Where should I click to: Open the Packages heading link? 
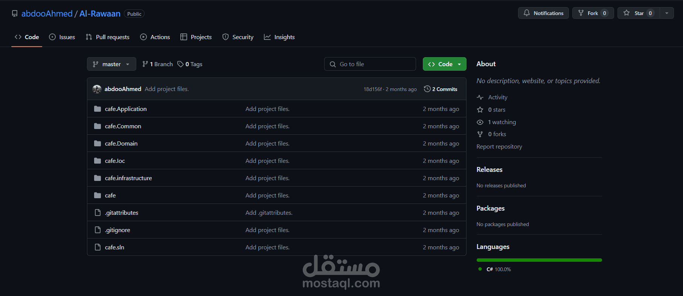pyautogui.click(x=491, y=208)
